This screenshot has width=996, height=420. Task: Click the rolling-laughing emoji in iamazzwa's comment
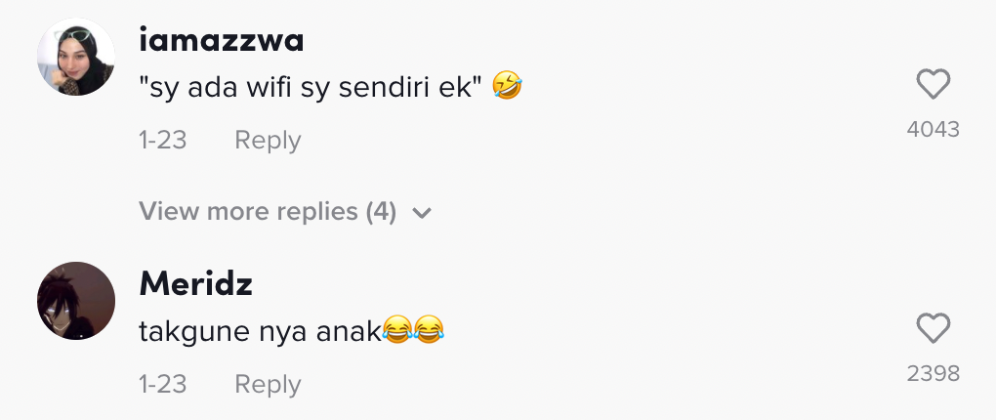coord(508,88)
